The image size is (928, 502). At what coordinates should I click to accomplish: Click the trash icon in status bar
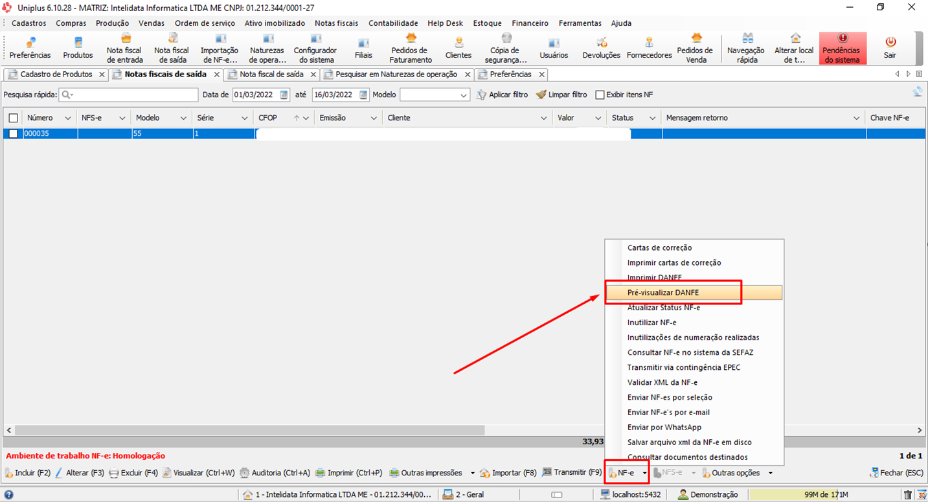tap(907, 495)
